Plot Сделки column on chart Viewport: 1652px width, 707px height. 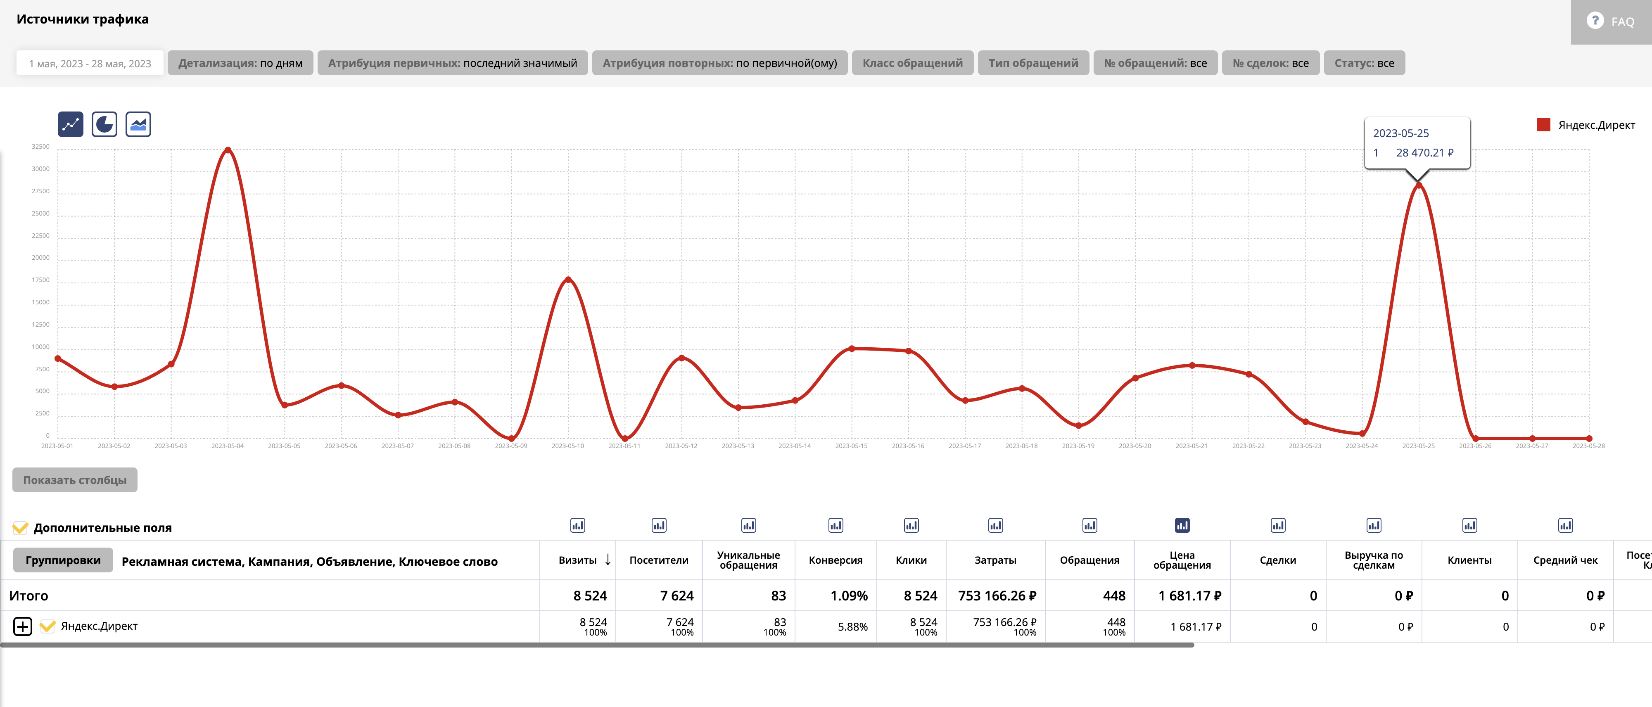pyautogui.click(x=1277, y=526)
